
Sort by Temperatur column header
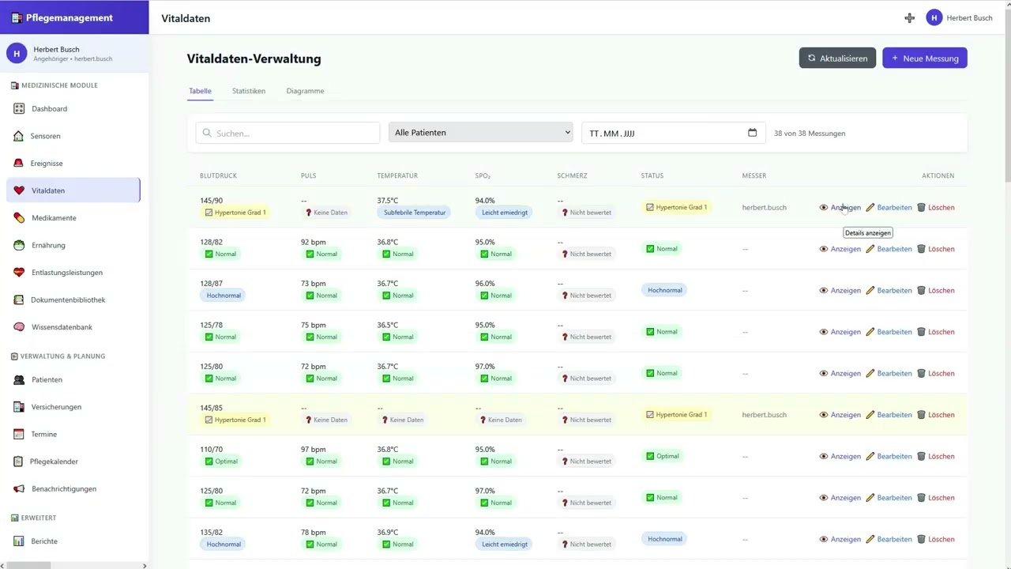pyautogui.click(x=397, y=176)
